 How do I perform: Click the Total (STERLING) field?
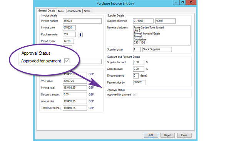pyautogui.click(x=75, y=108)
